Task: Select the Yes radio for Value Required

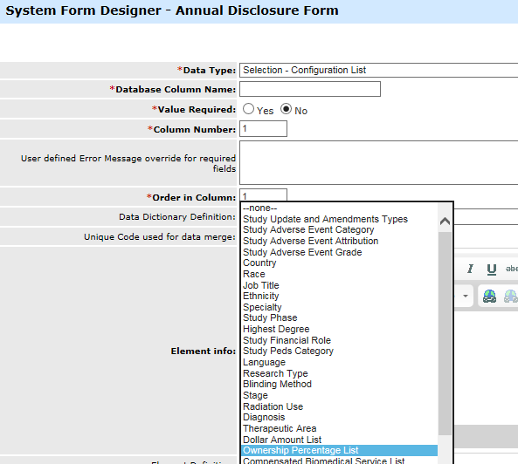Action: point(248,109)
